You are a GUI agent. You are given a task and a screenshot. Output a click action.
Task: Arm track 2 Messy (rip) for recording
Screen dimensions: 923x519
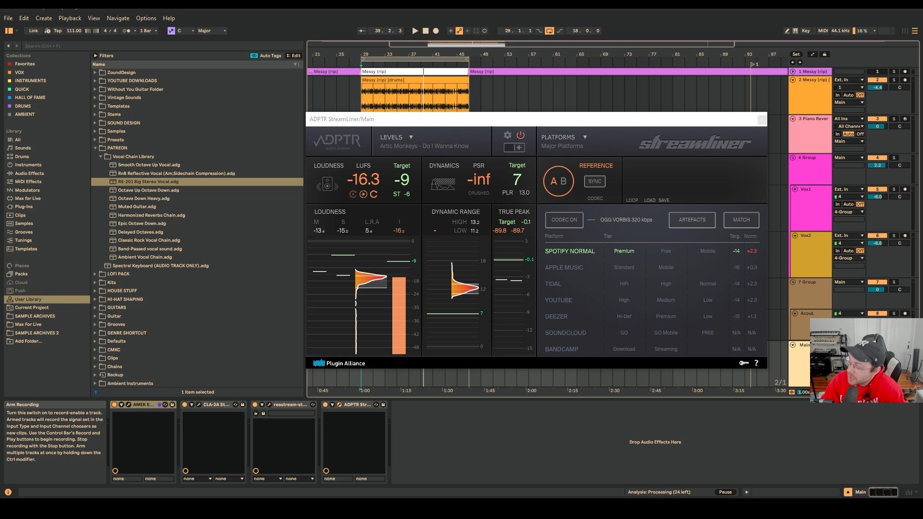click(905, 80)
